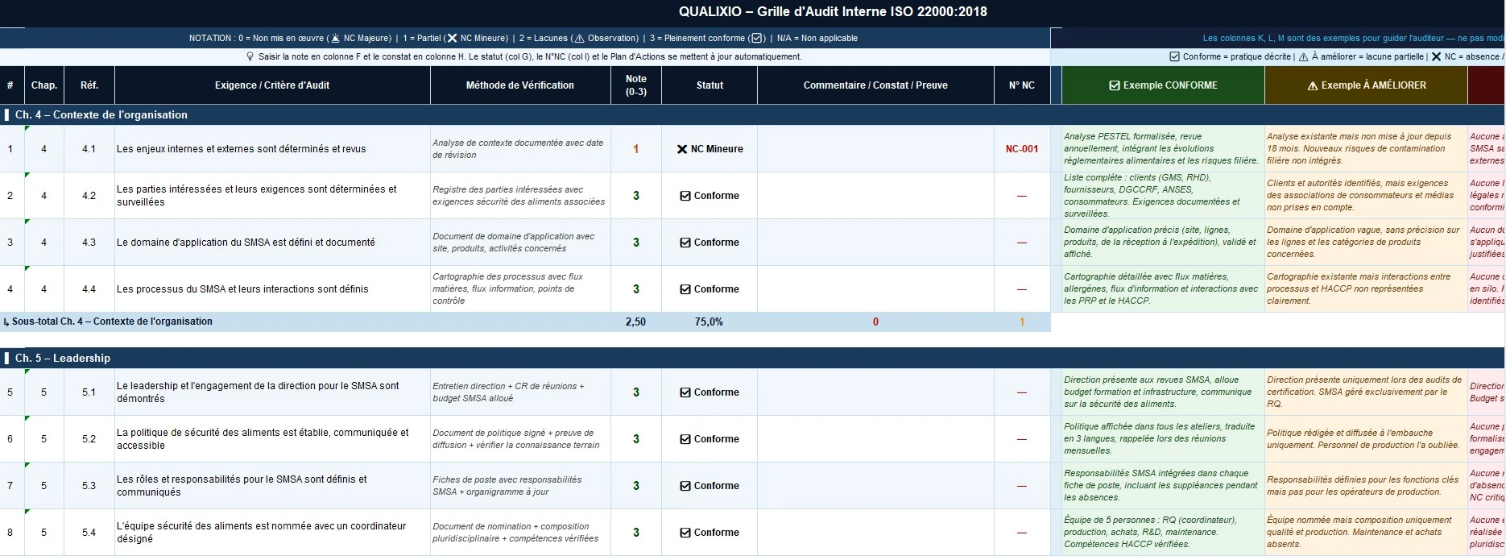Select the 'Commentaire / Constat / Preuve' header

[875, 85]
